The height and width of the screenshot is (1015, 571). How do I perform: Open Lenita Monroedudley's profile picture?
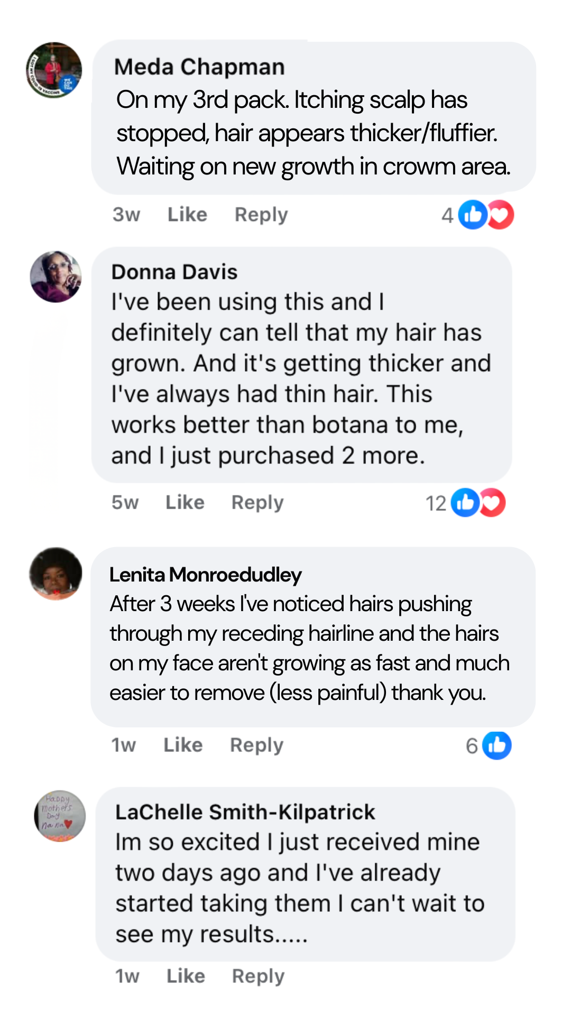point(56,574)
